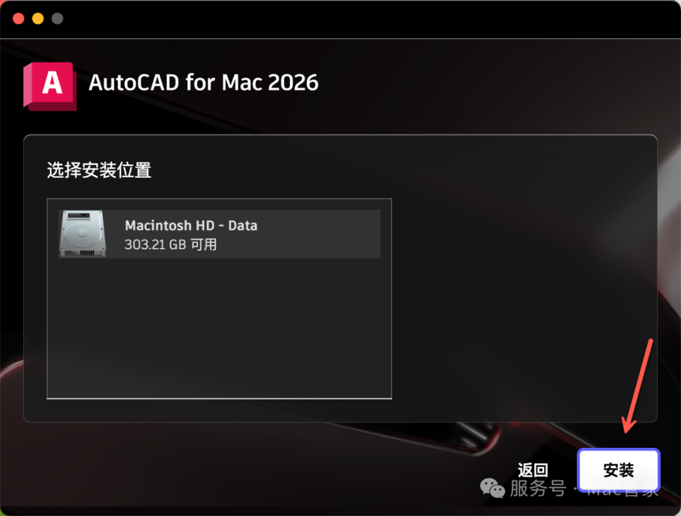
Task: Select the hard drive disk icon
Action: pyautogui.click(x=83, y=233)
